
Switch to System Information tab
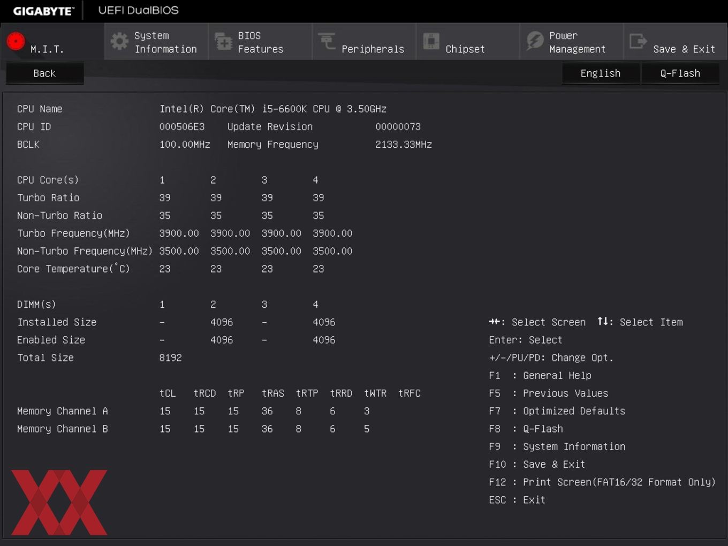[x=156, y=41]
